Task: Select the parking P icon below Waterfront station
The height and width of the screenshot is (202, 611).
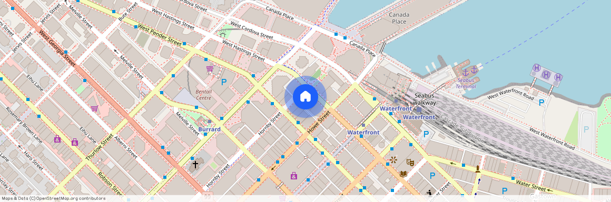Action: click(x=426, y=135)
